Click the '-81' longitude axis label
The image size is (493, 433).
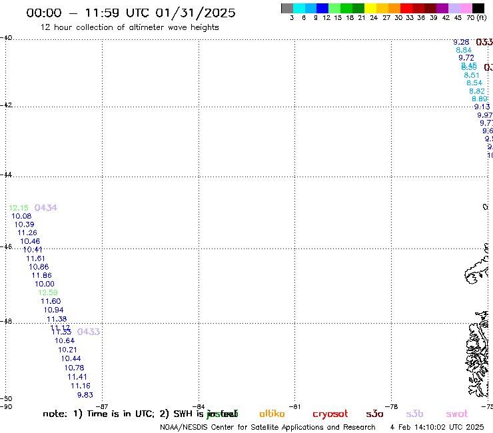tap(294, 406)
